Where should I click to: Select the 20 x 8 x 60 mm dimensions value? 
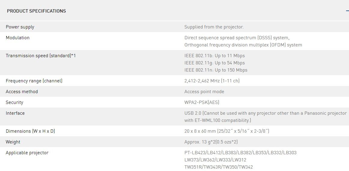pos(226,131)
